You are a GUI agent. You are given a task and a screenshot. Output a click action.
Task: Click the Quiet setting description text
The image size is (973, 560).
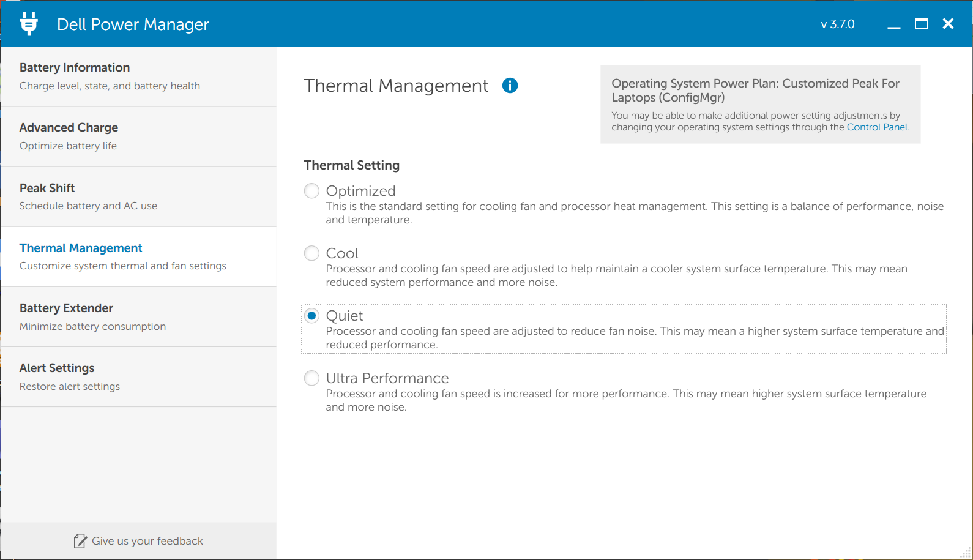pyautogui.click(x=635, y=338)
